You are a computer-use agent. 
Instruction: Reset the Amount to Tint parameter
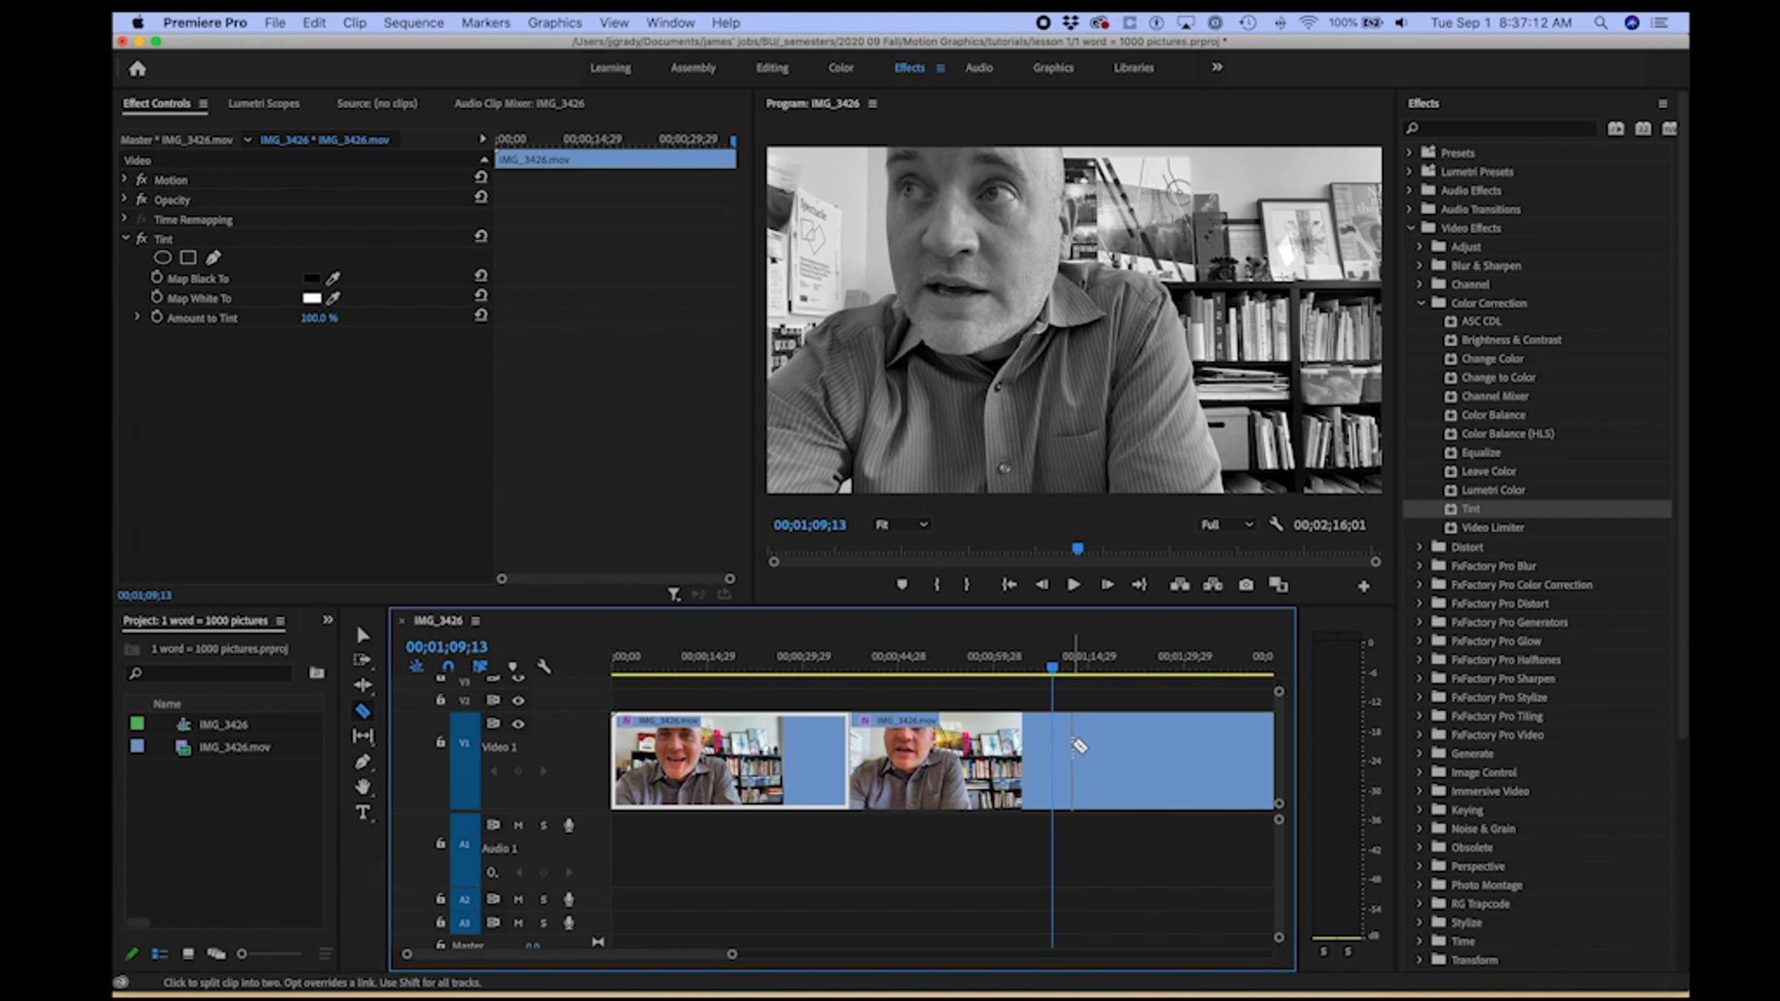click(481, 316)
